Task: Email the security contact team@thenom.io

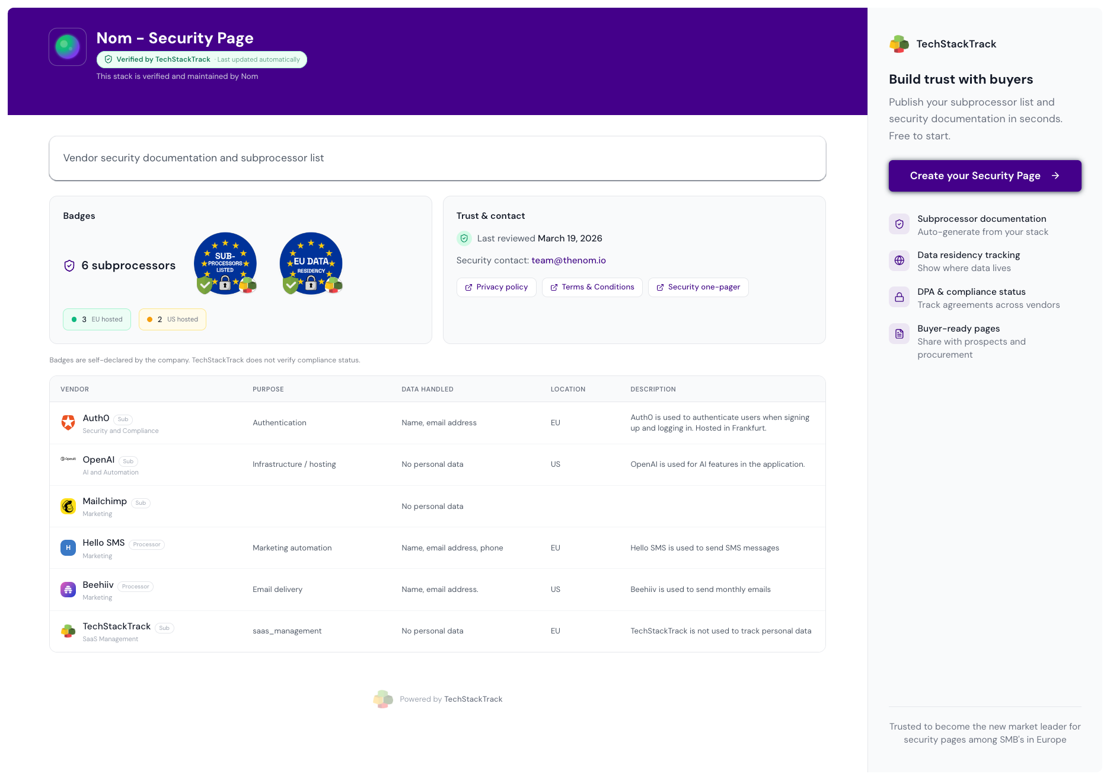Action: (x=569, y=260)
